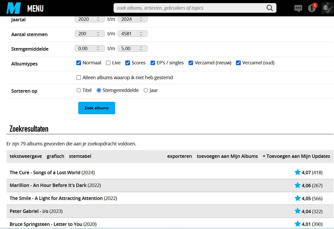This screenshot has width=334, height=229.
Task: Click the exporteren link
Action: 180,156
